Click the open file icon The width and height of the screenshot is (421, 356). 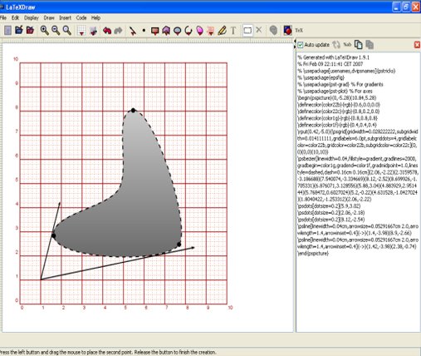pyautogui.click(x=19, y=30)
